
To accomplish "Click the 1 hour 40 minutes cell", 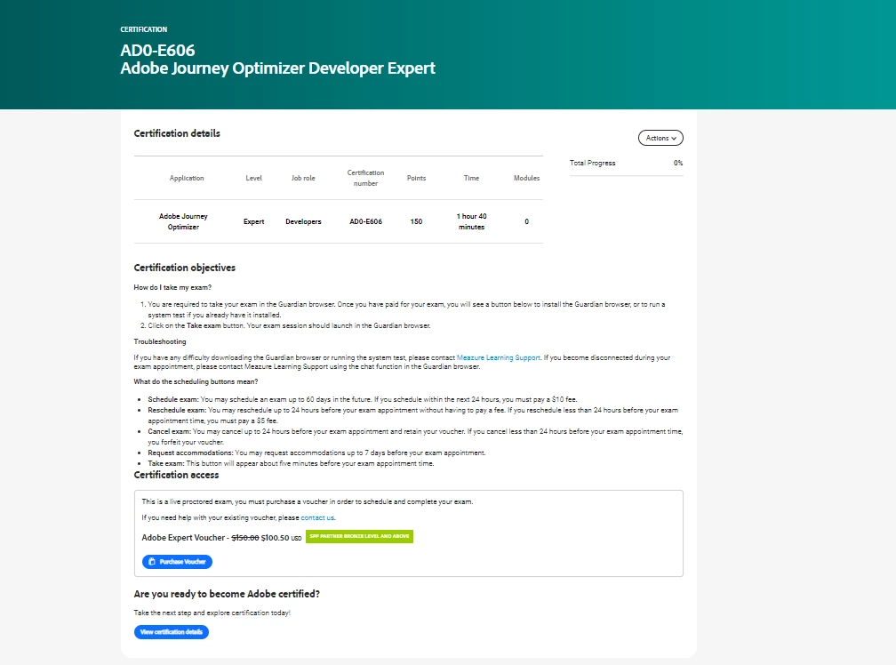I will coord(471,221).
